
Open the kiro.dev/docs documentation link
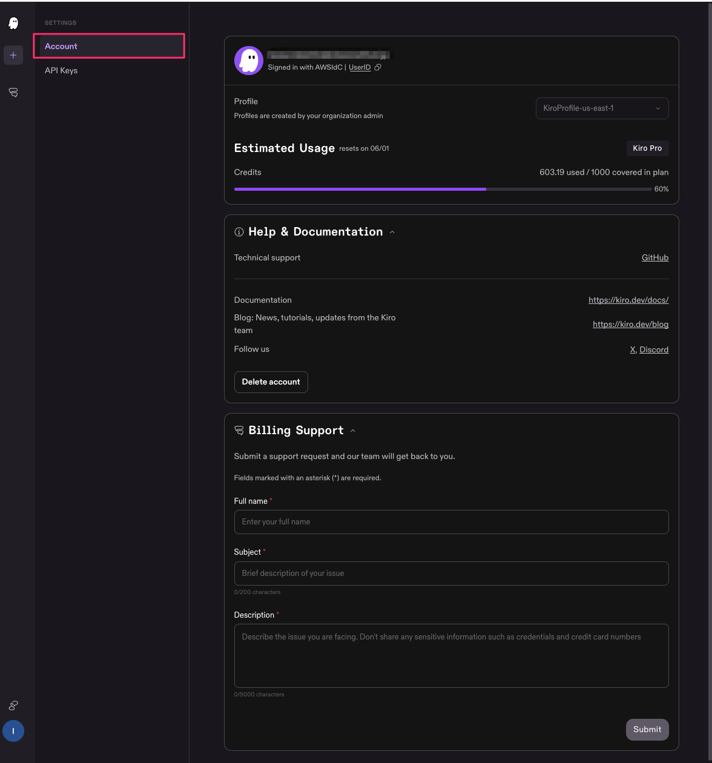point(628,300)
